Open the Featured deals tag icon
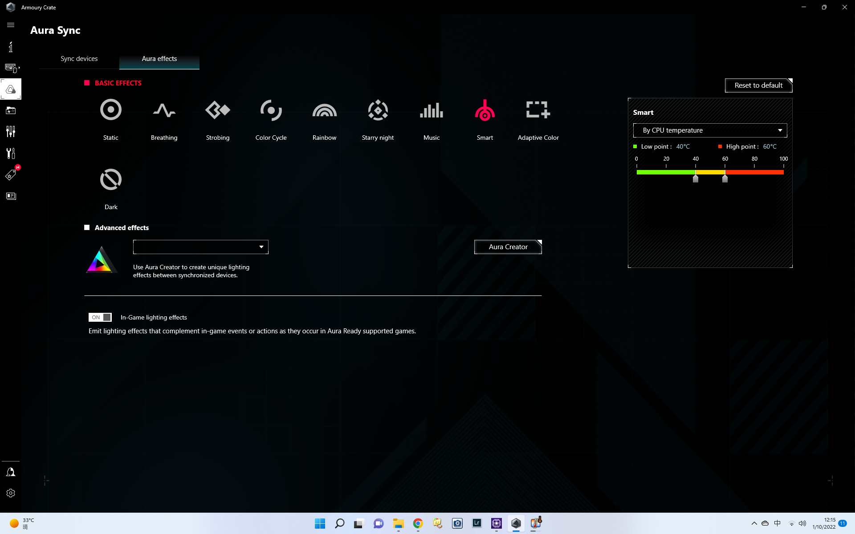The height and width of the screenshot is (534, 855). [x=11, y=174]
